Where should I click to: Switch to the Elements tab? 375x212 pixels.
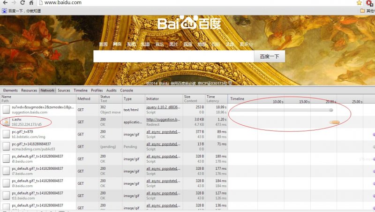point(10,91)
